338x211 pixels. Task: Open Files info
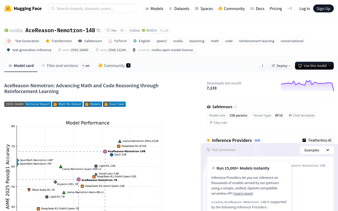218,123
